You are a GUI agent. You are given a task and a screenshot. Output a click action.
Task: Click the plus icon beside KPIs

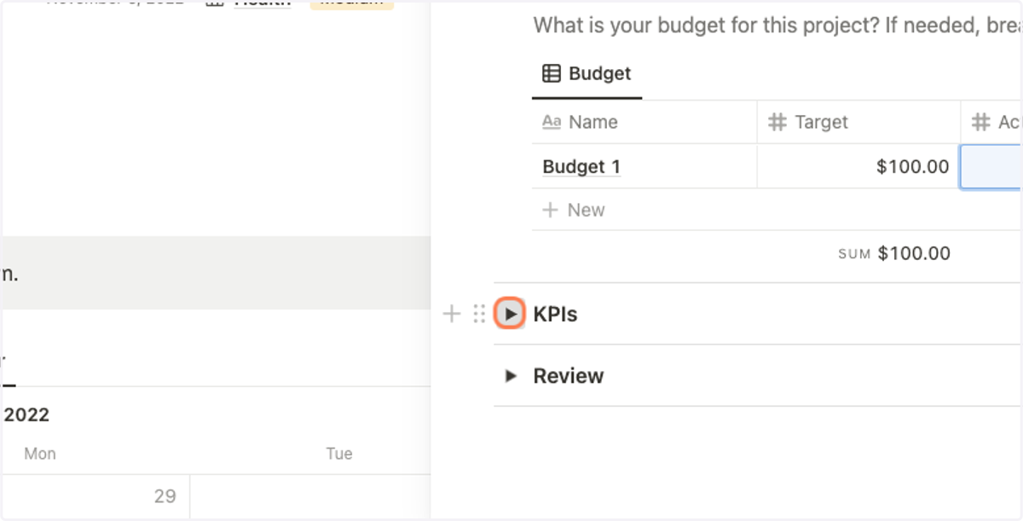pyautogui.click(x=452, y=314)
